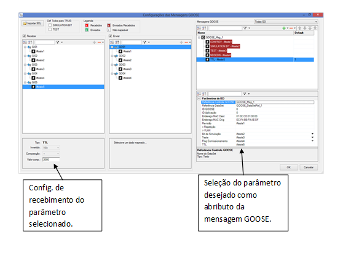Enable TEST checkbox under Def Todos para TRUE

[50, 29]
